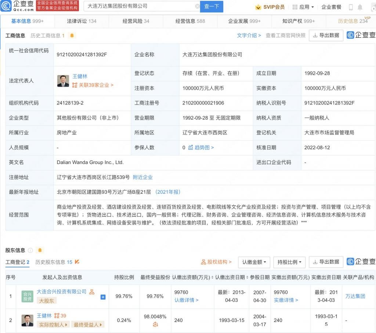The height and width of the screenshot is (333, 376).
Task: Open 王健林 legal representative link
Action: (80, 76)
